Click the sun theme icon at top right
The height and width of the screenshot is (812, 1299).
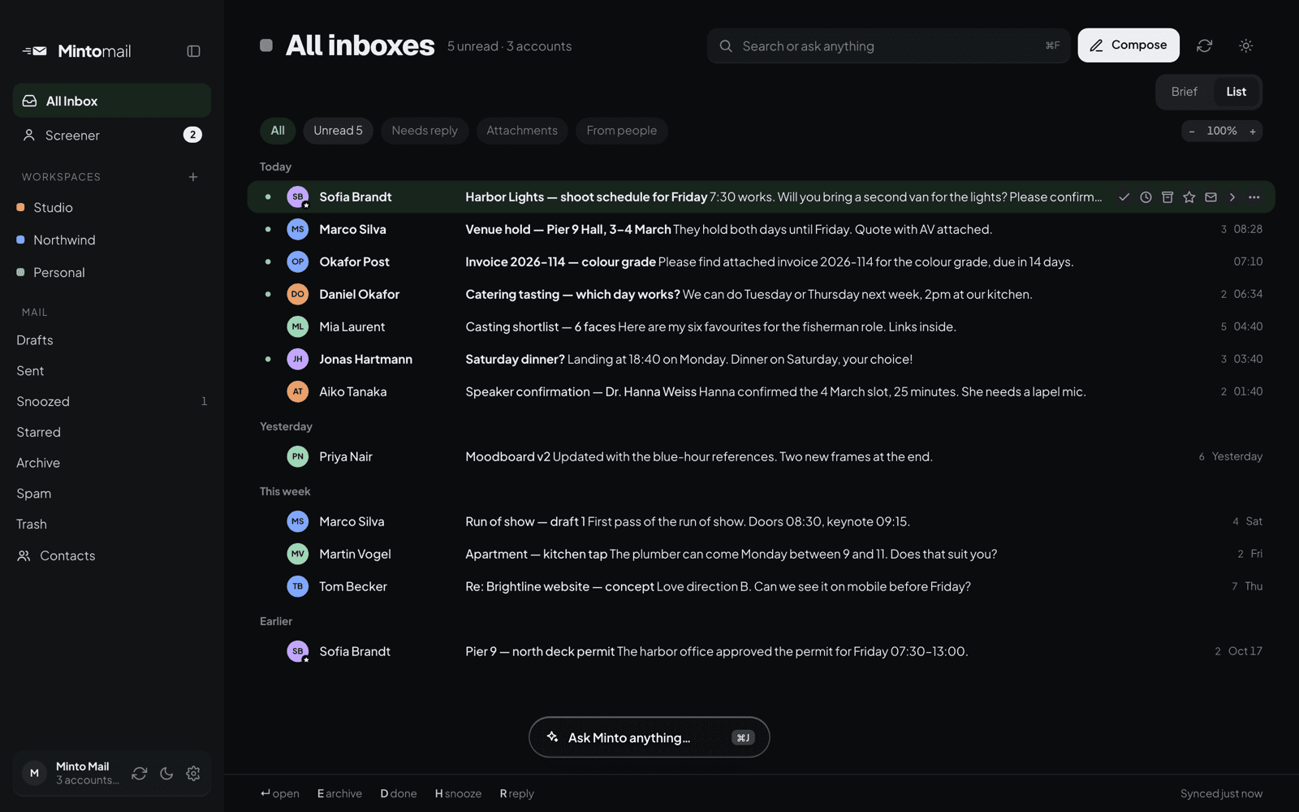click(1246, 46)
